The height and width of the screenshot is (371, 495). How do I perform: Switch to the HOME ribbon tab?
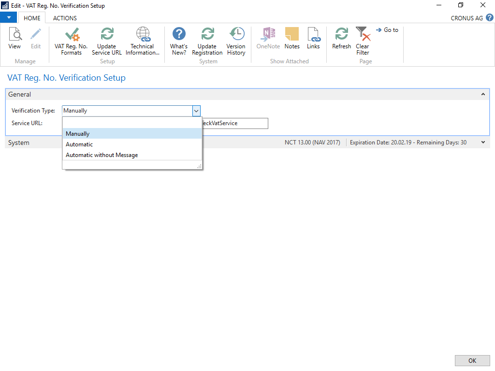pos(32,18)
